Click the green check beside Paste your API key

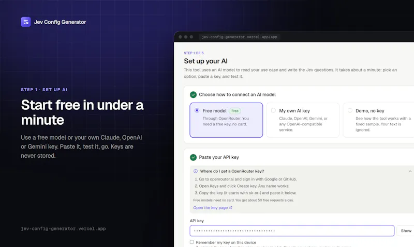coord(193,157)
